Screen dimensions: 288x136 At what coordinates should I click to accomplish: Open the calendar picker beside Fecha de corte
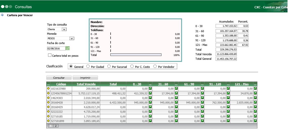(x=68, y=48)
